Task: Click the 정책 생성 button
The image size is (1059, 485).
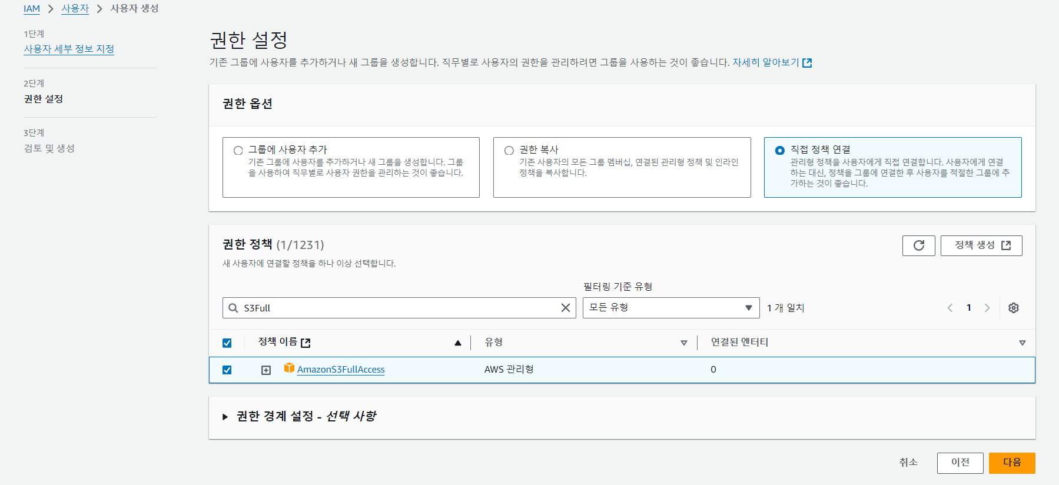Action: [981, 245]
